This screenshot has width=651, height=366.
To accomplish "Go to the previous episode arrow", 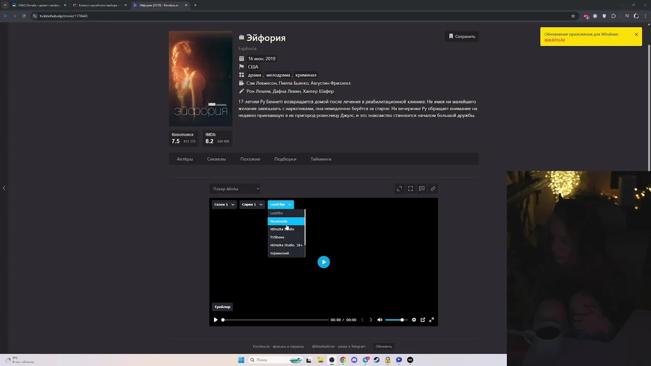I will coord(362,320).
